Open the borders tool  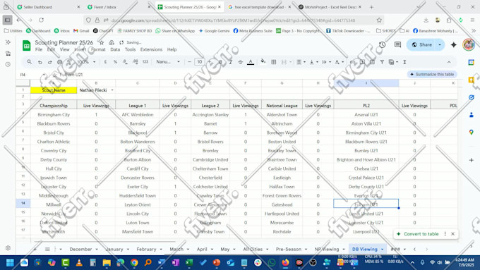point(274,62)
